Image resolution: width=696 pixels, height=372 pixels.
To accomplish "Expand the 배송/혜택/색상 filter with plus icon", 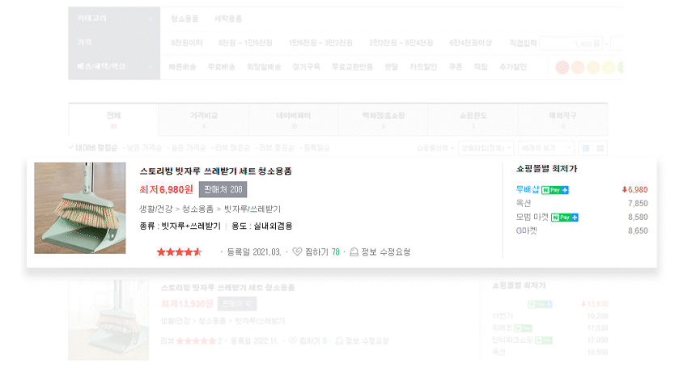I will (x=150, y=66).
